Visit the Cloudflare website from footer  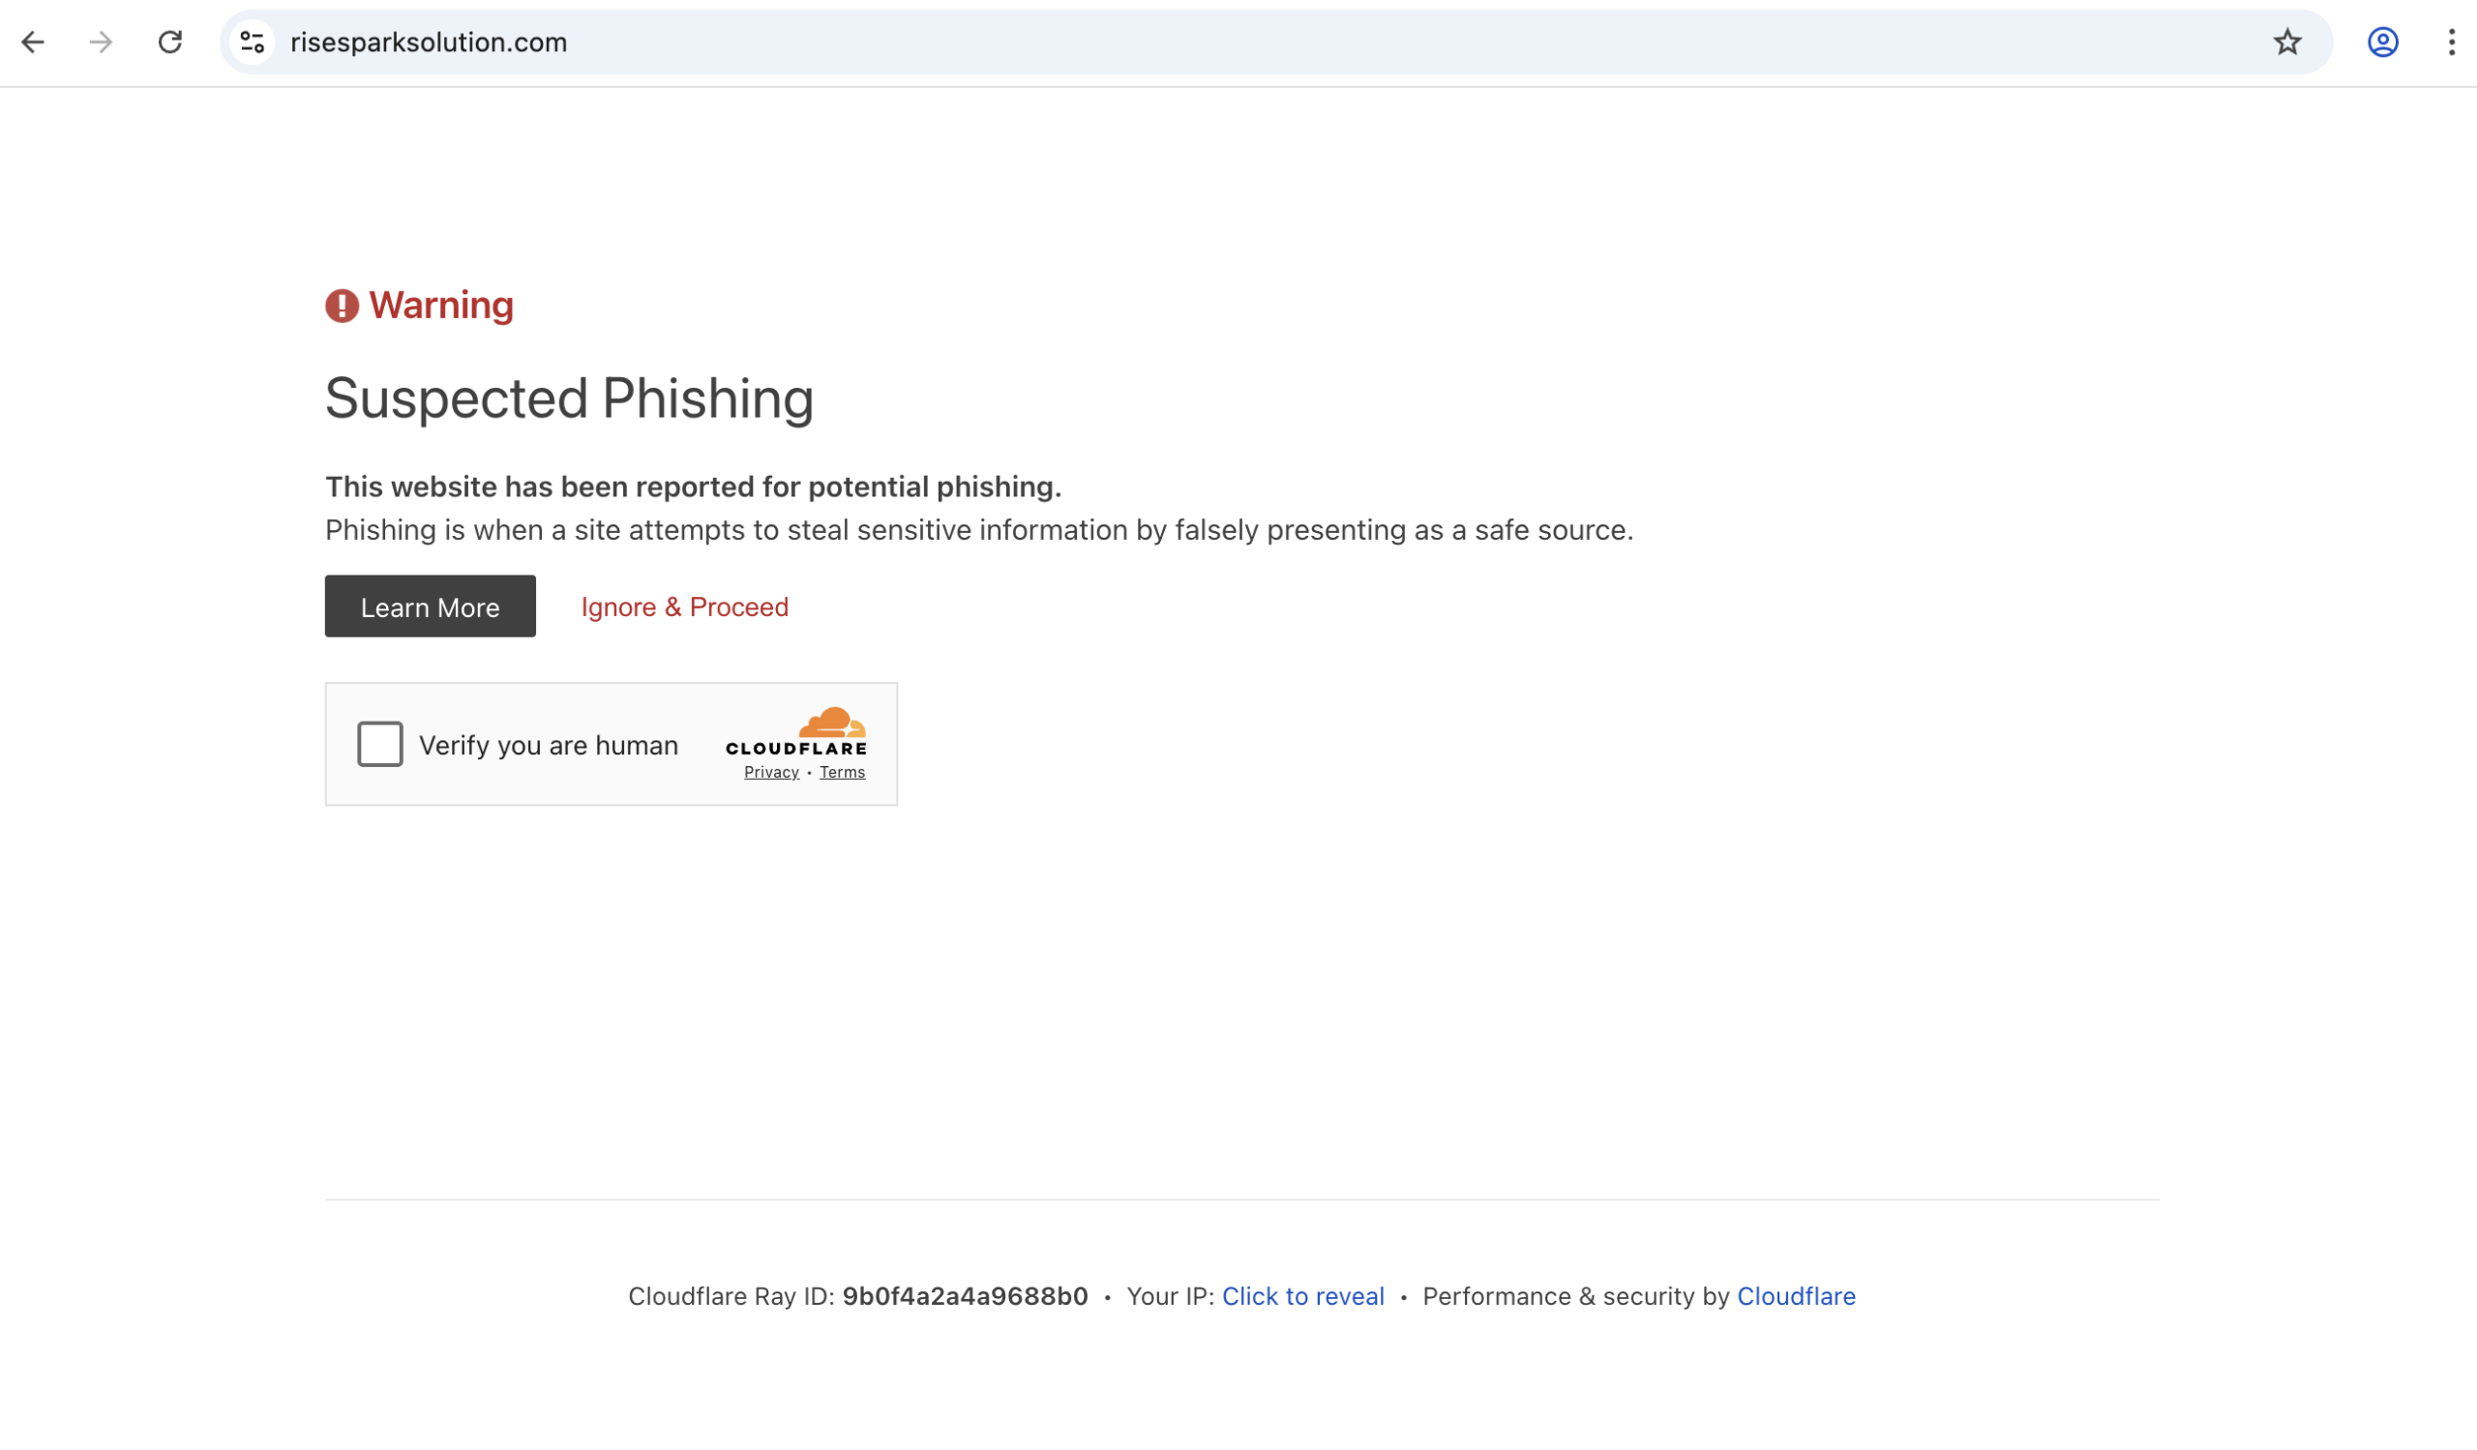pos(1796,1296)
